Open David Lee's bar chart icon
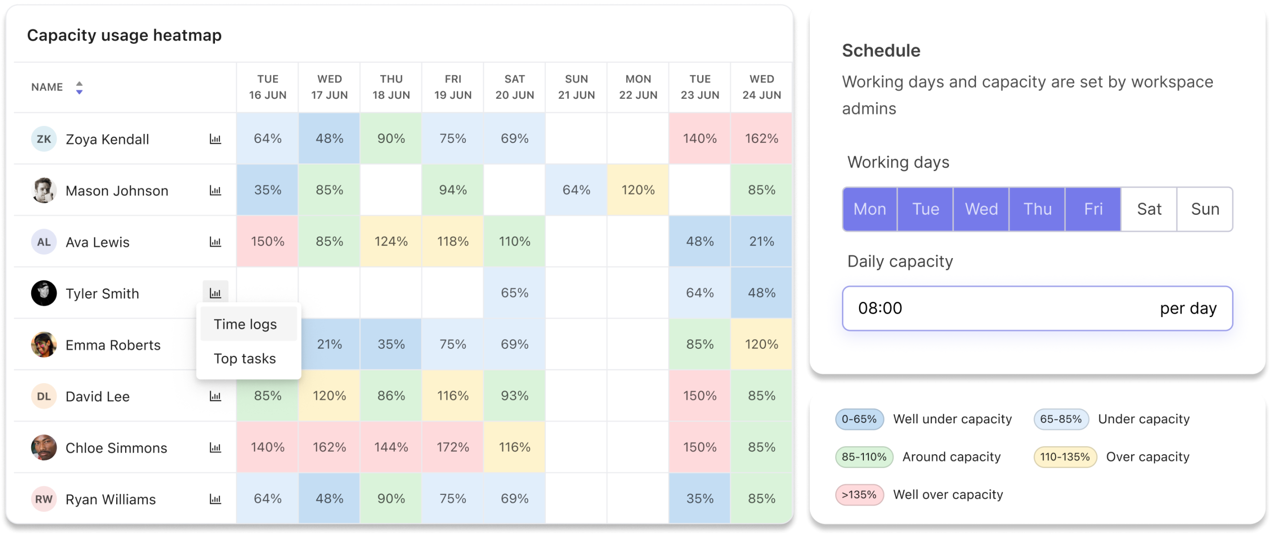Image resolution: width=1271 pixels, height=535 pixels. 215,396
